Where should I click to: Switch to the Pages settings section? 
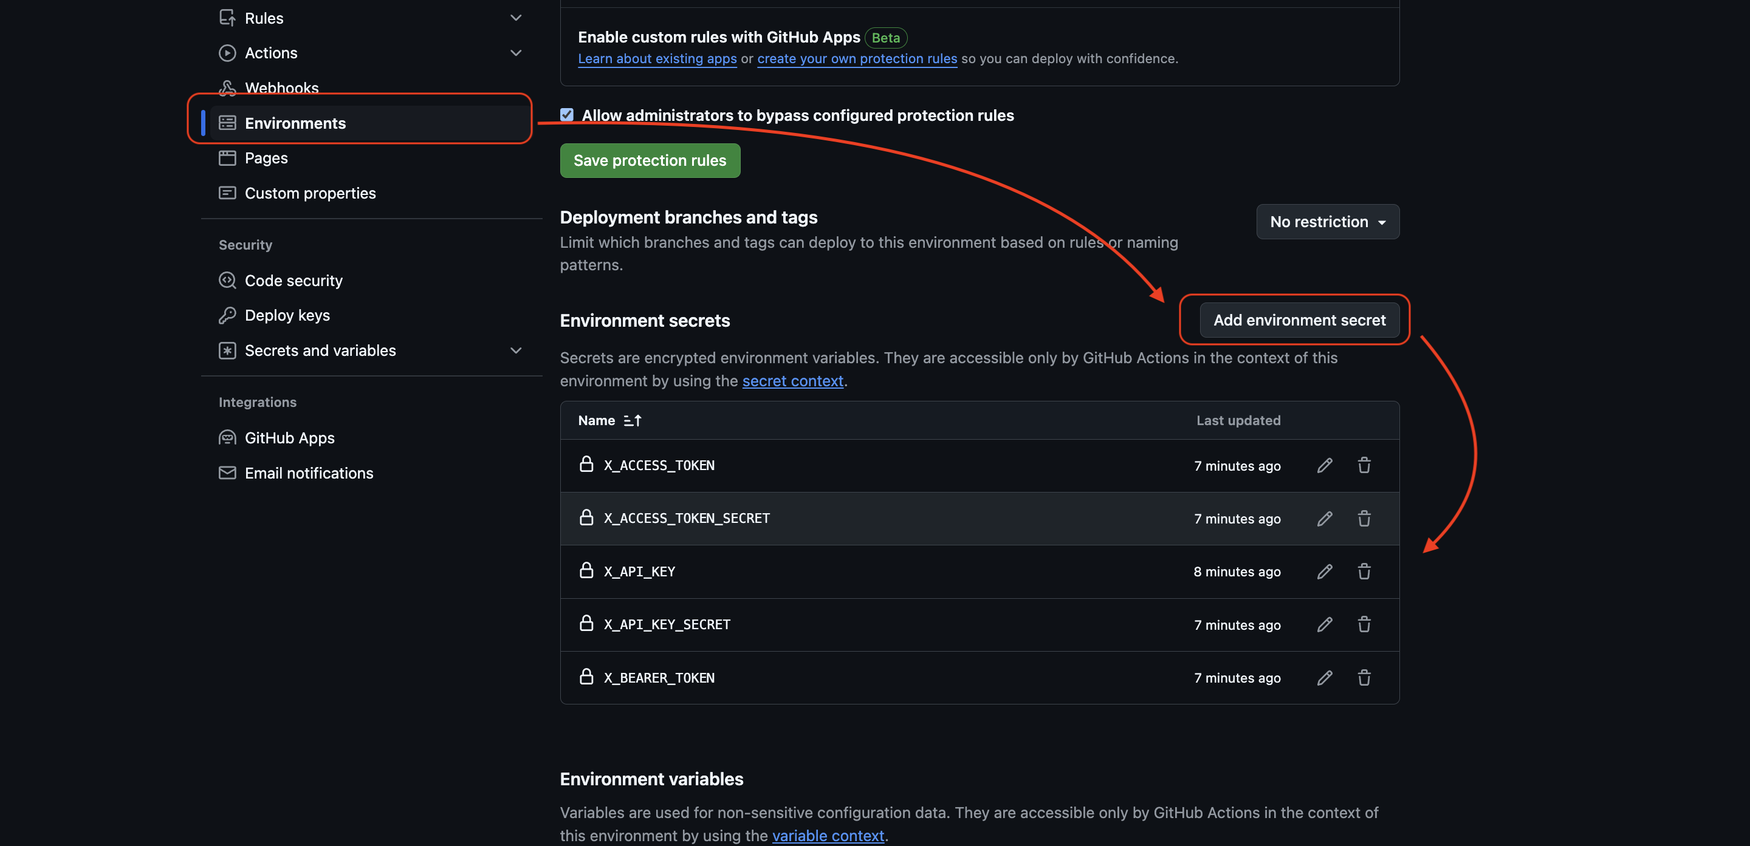266,157
